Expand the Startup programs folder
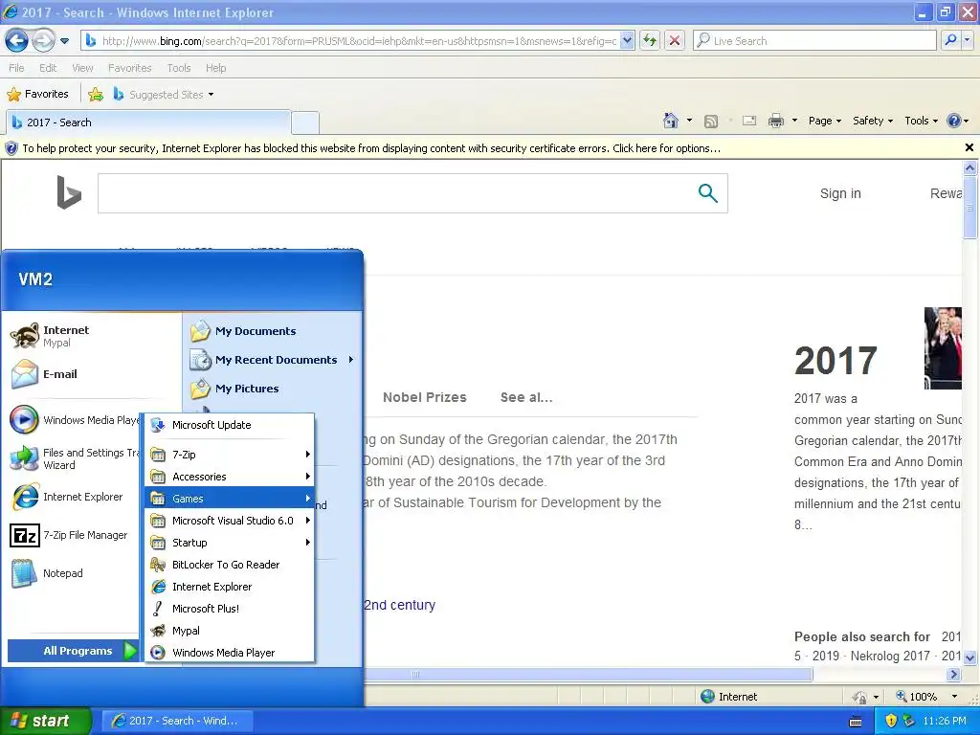 tap(230, 543)
